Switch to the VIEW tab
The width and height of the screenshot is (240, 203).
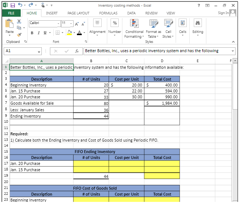click(x=171, y=13)
